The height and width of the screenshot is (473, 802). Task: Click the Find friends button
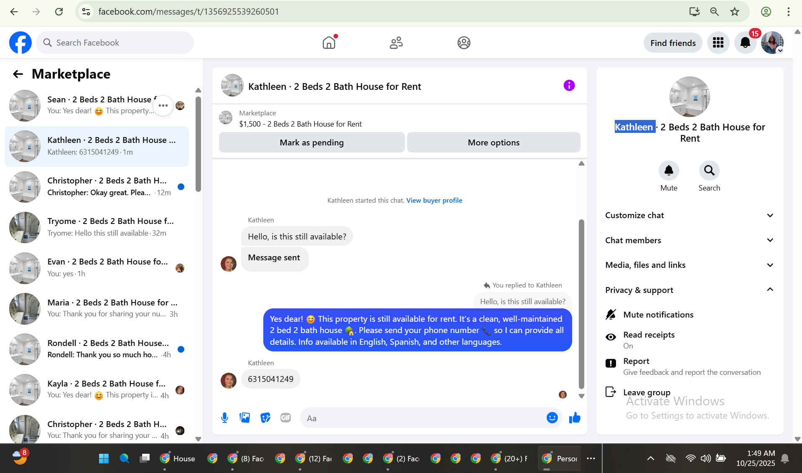(x=673, y=43)
